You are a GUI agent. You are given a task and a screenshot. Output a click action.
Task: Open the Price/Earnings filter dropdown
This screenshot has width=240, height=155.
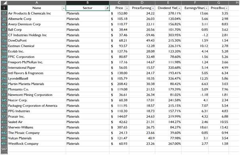[153, 8]
